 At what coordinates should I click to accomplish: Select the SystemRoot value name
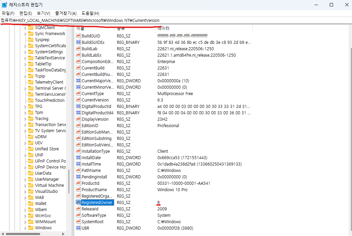[93, 222]
